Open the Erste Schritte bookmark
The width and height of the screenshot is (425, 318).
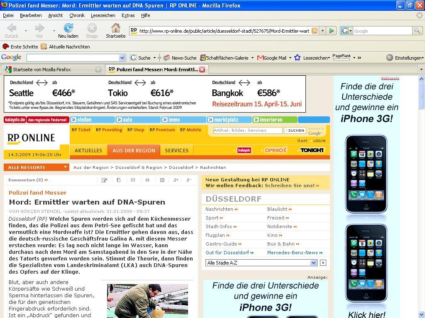point(20,47)
